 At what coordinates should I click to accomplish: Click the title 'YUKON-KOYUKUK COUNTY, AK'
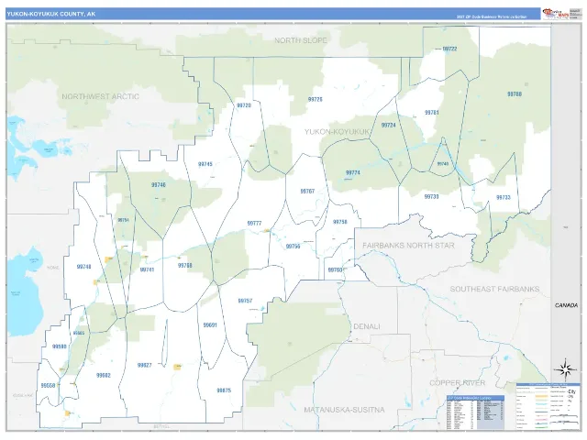point(51,14)
